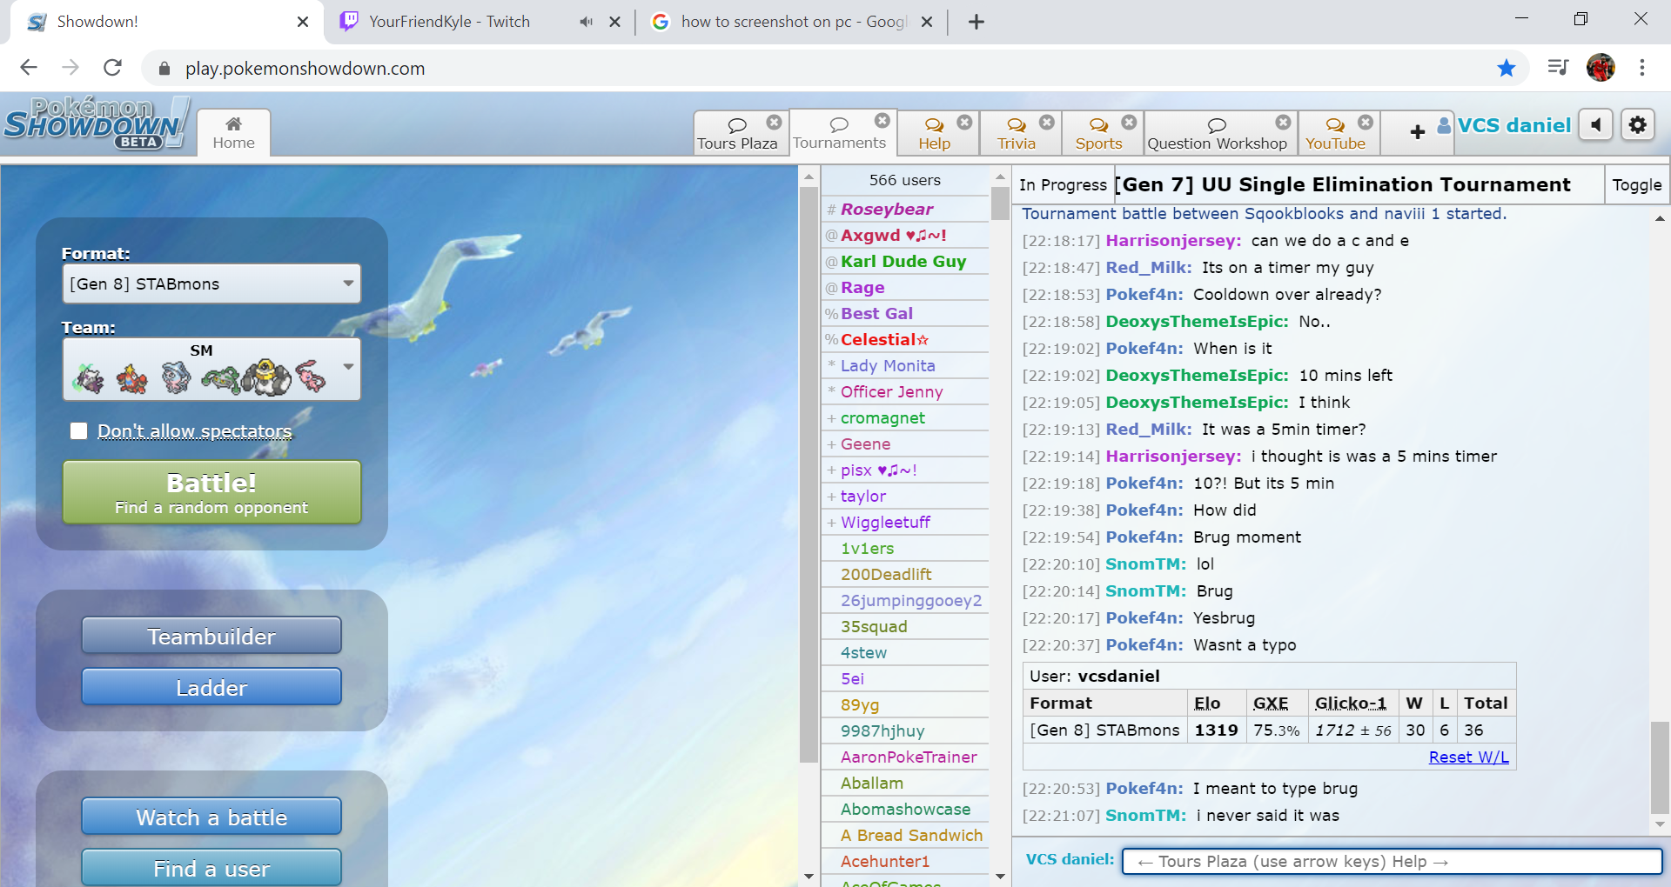The height and width of the screenshot is (887, 1671).
Task: Close the YouTube room tab
Action: [x=1366, y=122]
